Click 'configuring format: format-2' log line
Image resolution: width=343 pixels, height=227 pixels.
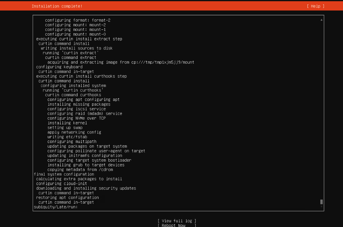tap(78, 20)
